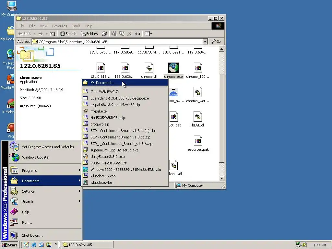This screenshot has height=249, width=332.
Task: Click the Go button
Action: (x=216, y=42)
